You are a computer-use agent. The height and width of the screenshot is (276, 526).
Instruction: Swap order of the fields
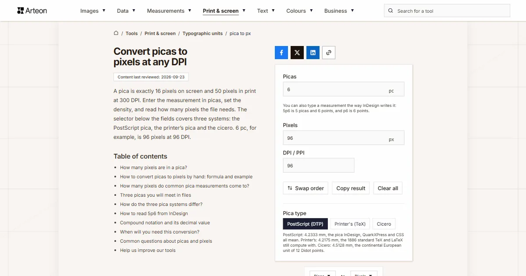306,188
